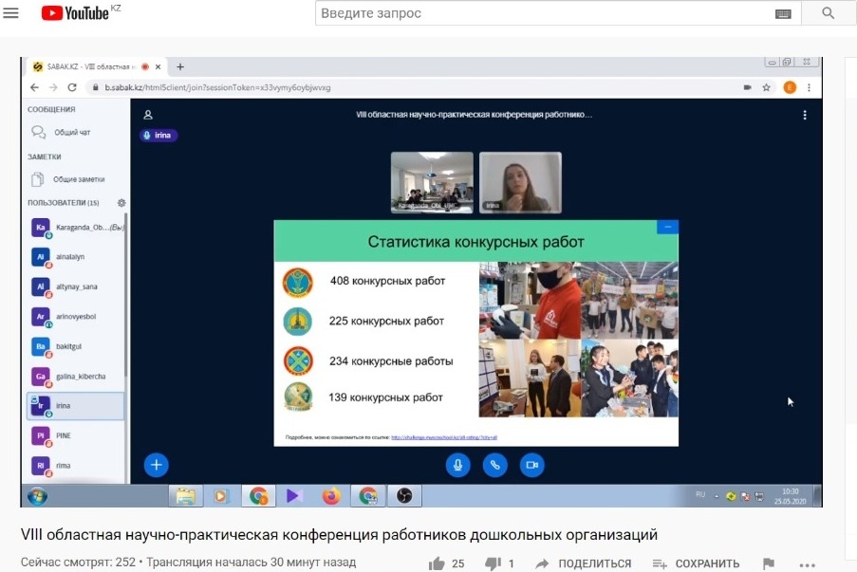Viewport: 857px width, 572px height.
Task: Open Общие заметки shared notes
Action: (x=78, y=179)
